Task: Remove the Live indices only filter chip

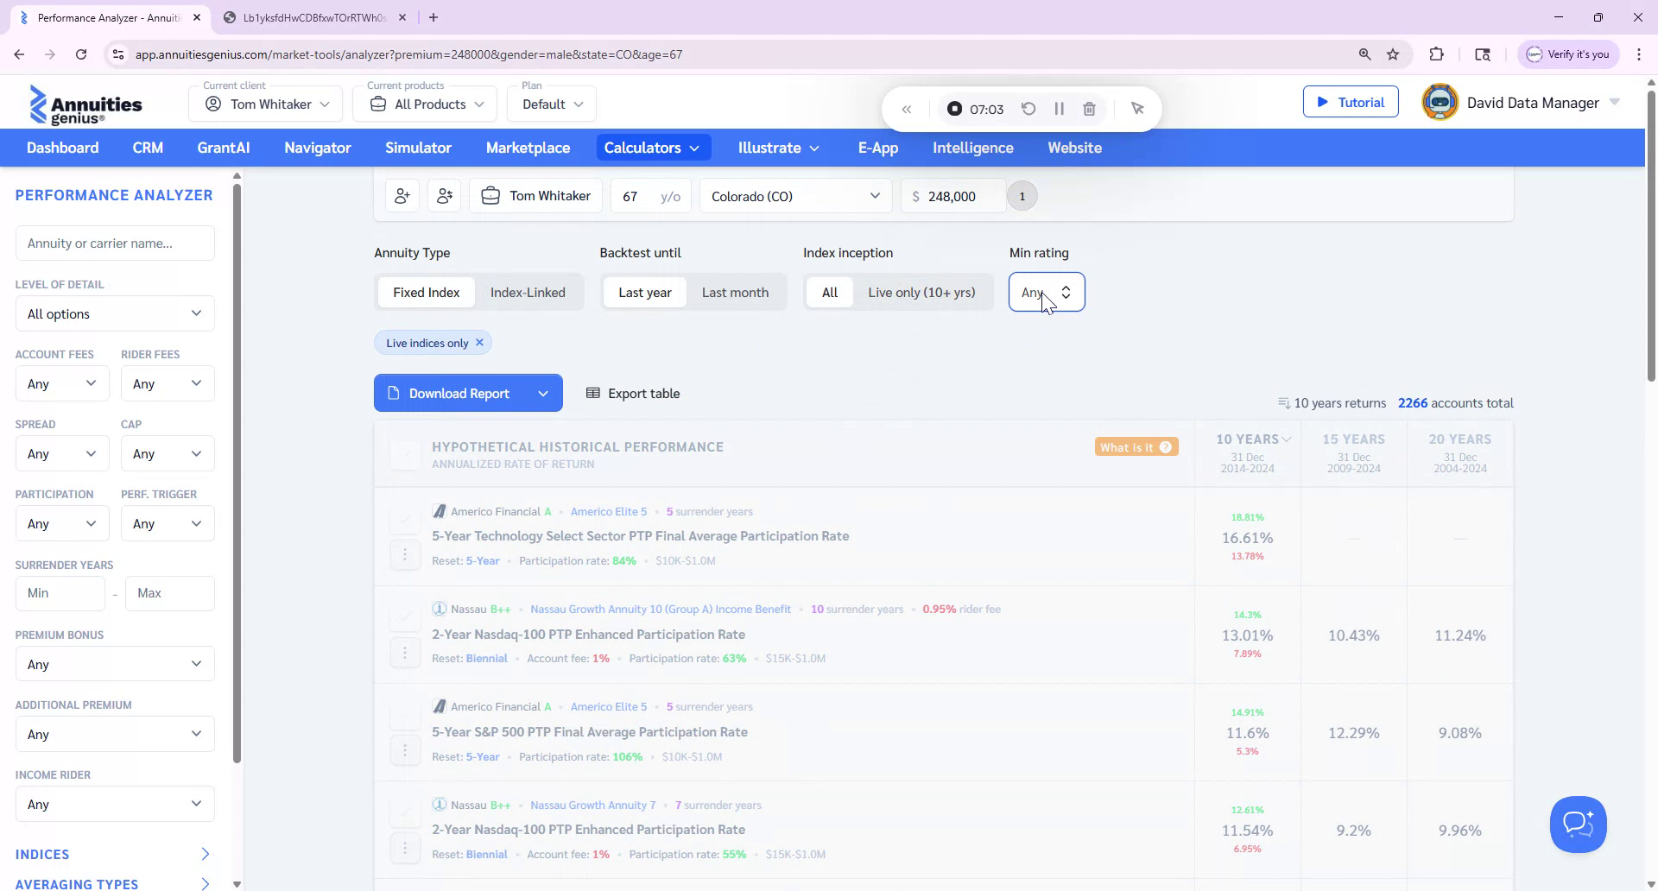Action: tap(480, 342)
